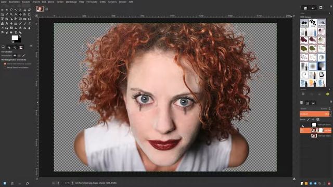
Task: Click the black background color swatch
Action: [x=19, y=41]
